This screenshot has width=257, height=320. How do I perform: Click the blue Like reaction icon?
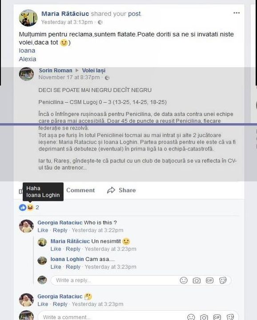[x=23, y=208]
